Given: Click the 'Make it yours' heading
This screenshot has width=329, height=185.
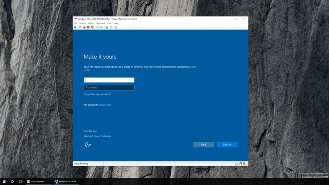Looking at the screenshot, I should pos(100,57).
